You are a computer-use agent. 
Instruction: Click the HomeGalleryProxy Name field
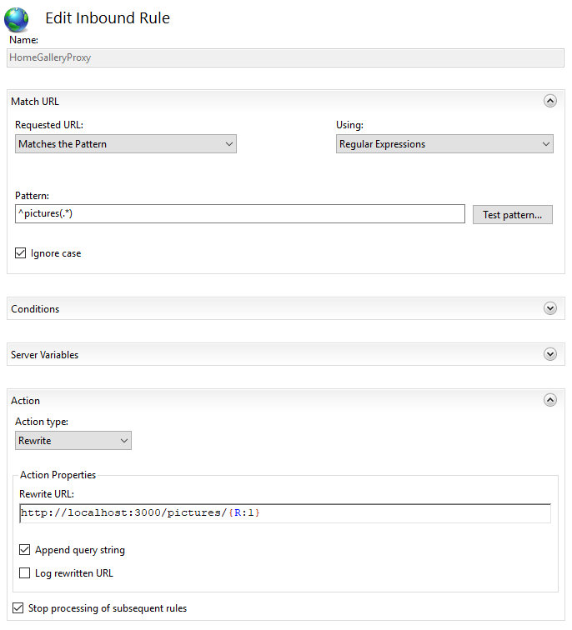point(285,57)
